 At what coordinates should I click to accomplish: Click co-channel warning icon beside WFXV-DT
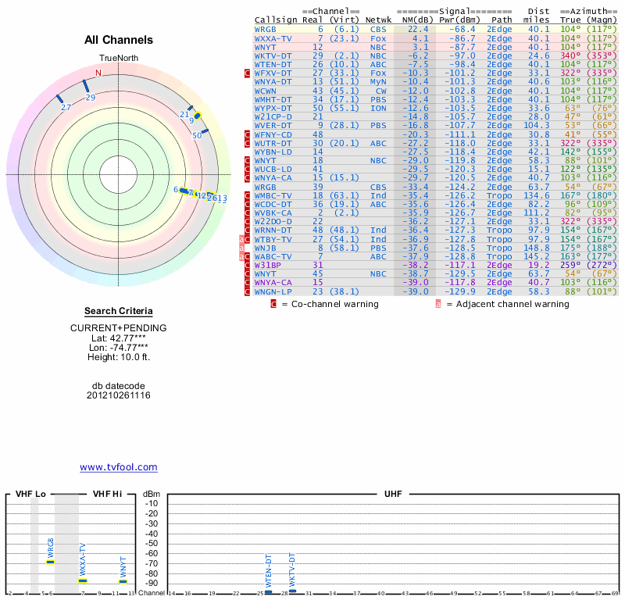[247, 73]
